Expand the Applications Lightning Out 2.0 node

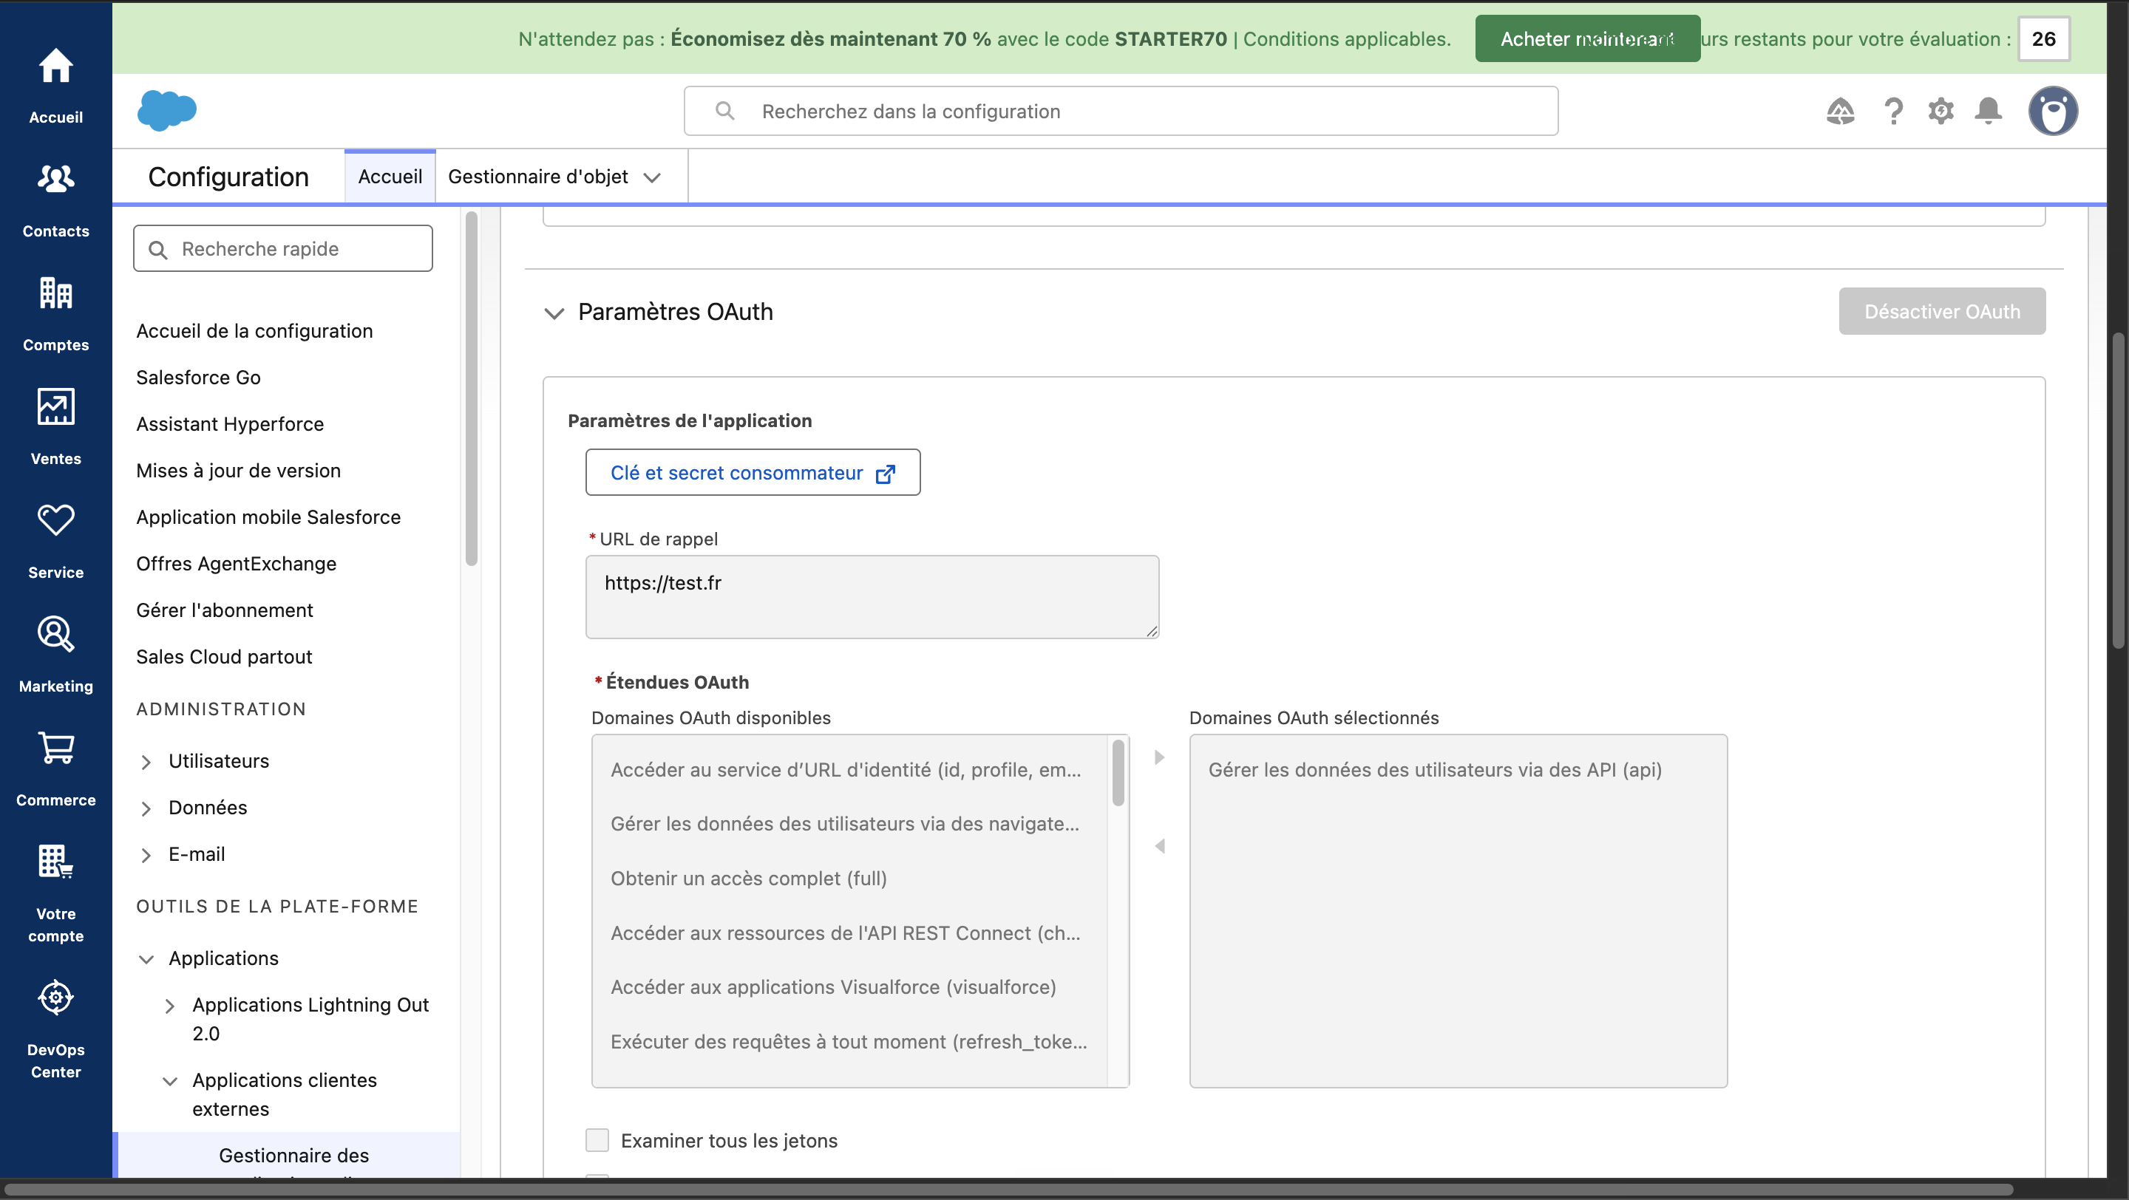(169, 1006)
